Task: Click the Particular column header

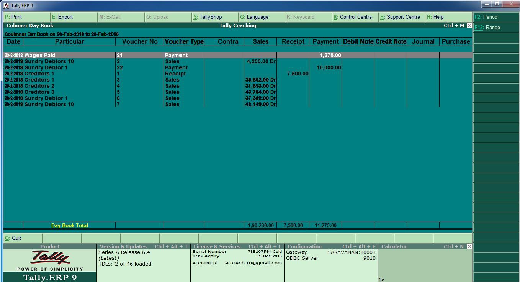Action: (x=69, y=41)
